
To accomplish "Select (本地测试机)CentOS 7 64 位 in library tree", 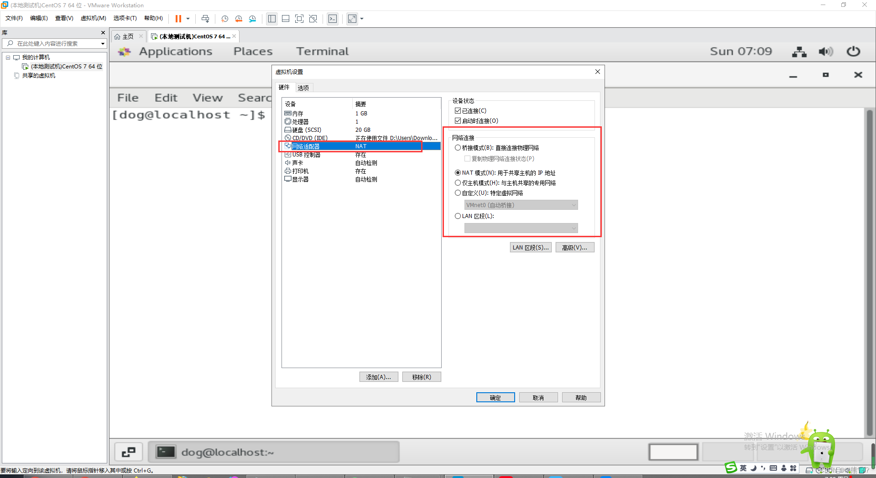I will tap(63, 67).
